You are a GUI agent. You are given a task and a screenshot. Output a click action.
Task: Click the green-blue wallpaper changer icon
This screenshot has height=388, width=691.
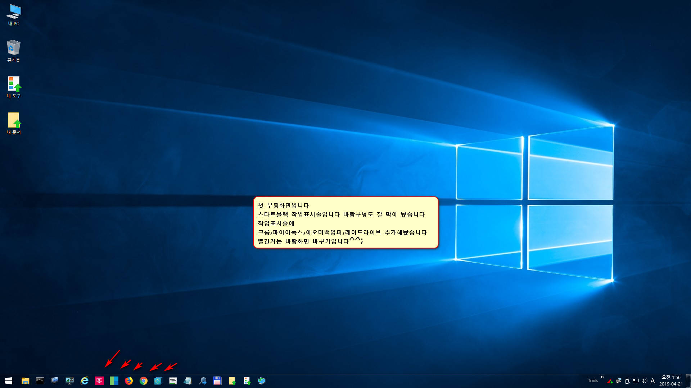(x=114, y=381)
